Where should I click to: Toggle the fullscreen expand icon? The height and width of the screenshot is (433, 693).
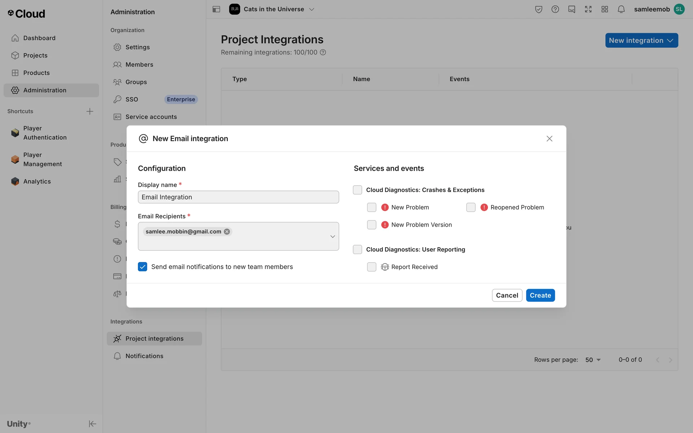coord(588,9)
